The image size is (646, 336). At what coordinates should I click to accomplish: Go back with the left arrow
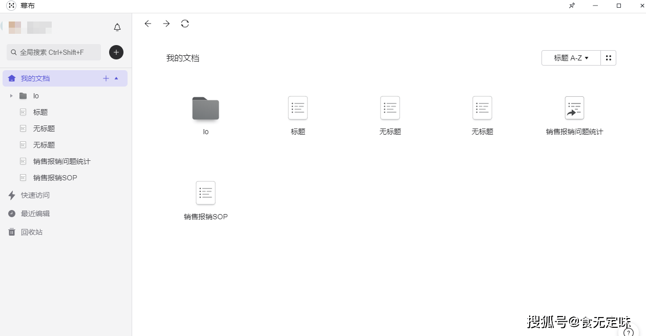[148, 24]
